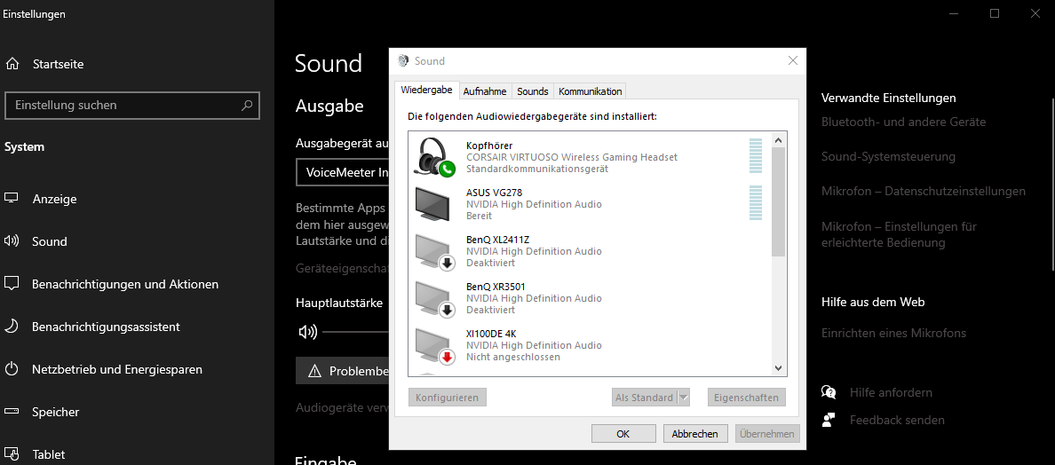Viewport: 1055px width, 465px height.
Task: Click the Einstellung suchen search field
Action: [124, 105]
